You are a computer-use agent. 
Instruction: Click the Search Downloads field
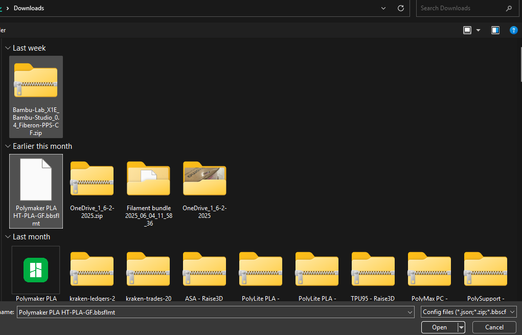[460, 8]
